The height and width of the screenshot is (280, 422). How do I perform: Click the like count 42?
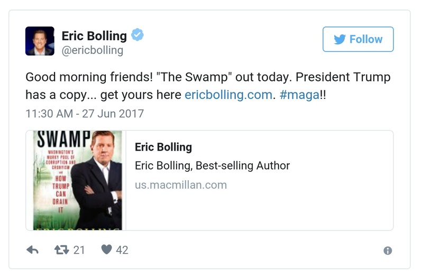pyautogui.click(x=122, y=250)
